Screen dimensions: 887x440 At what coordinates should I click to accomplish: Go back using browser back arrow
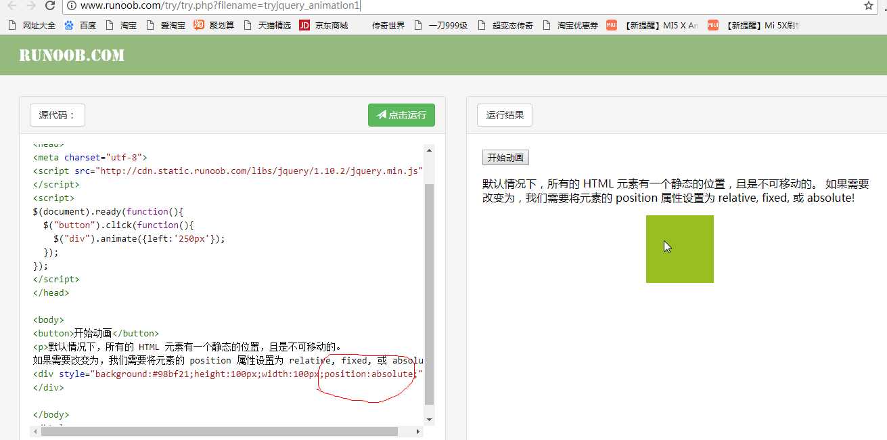(12, 5)
